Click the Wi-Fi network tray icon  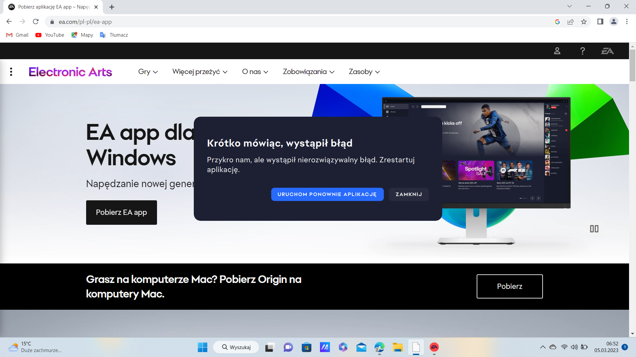pos(564,347)
